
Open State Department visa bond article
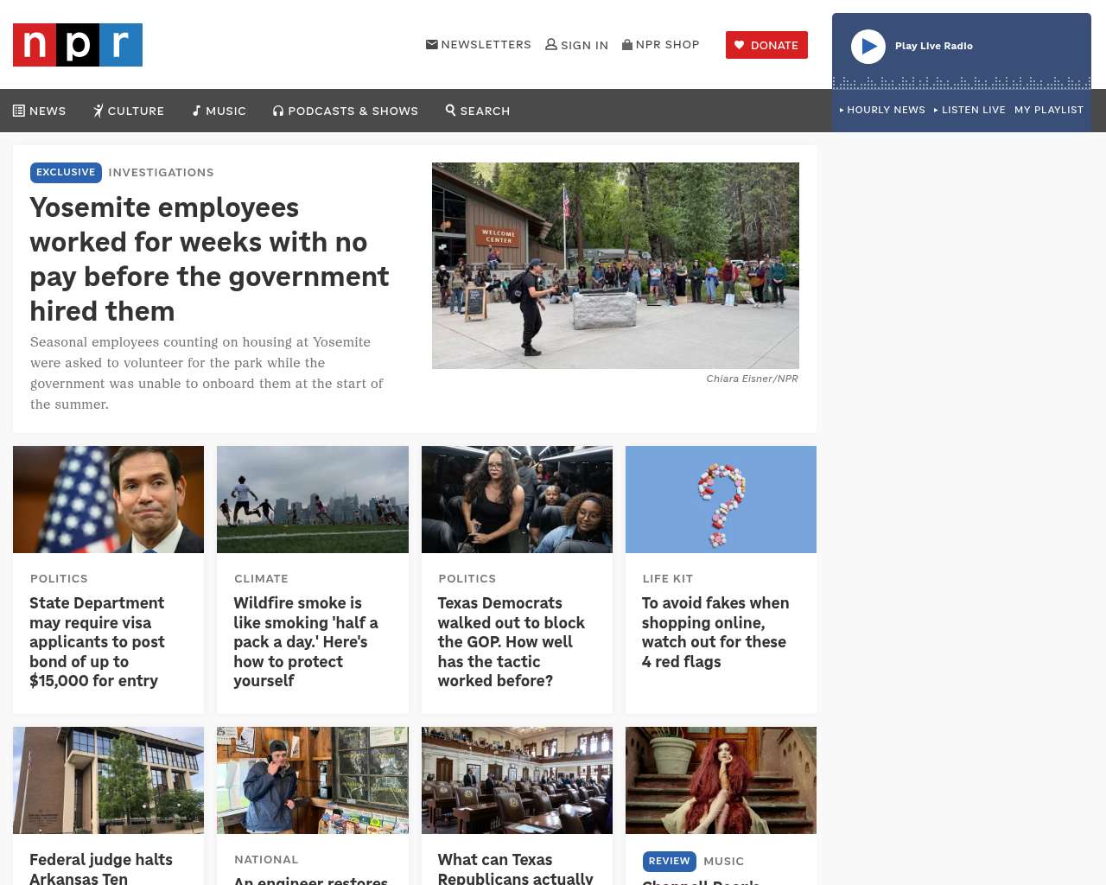click(x=97, y=642)
